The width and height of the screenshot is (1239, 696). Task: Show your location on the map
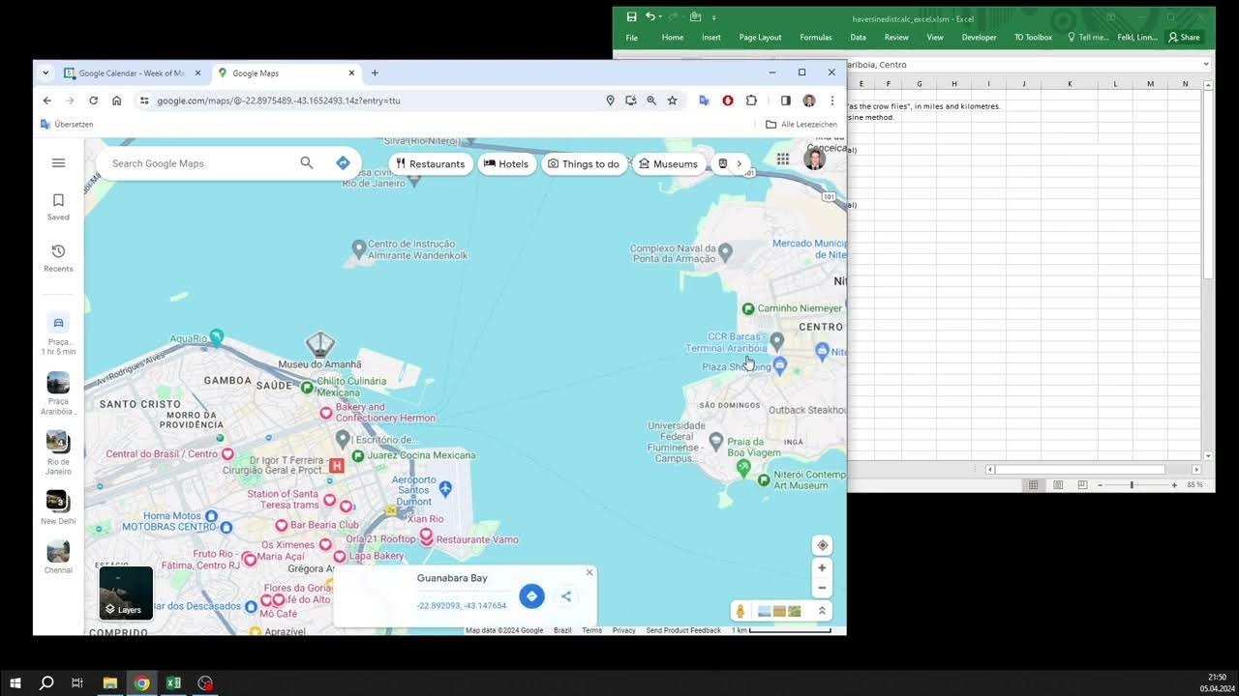822,545
